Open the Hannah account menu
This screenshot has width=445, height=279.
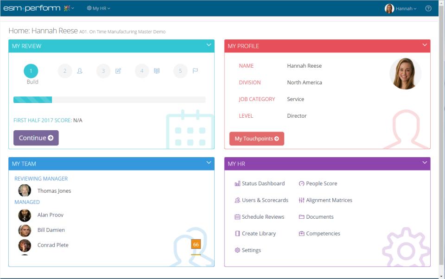(400, 8)
